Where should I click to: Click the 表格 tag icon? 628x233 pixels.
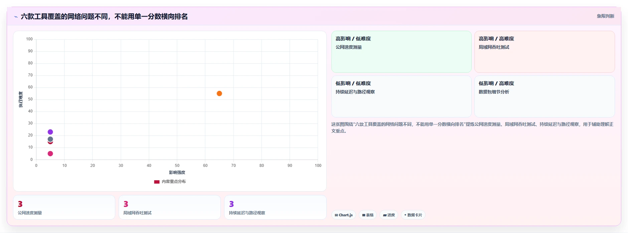[364, 215]
